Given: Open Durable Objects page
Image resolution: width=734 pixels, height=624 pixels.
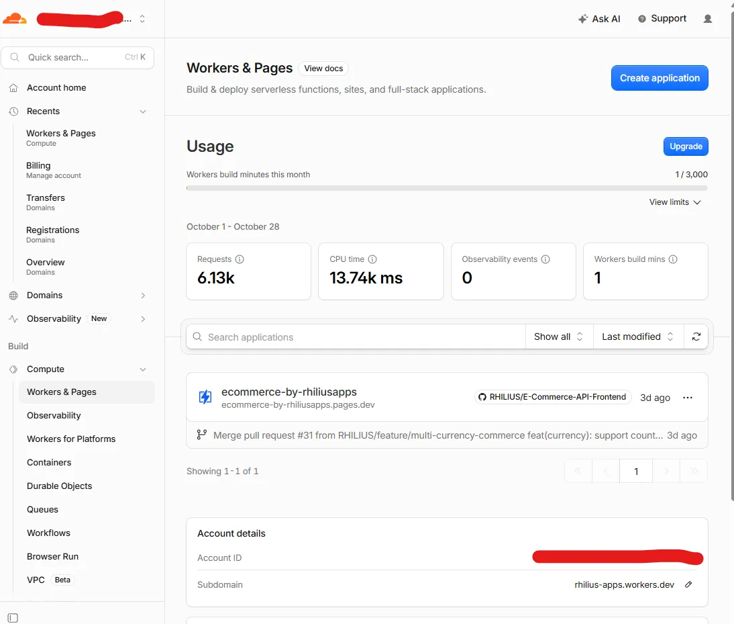Looking at the screenshot, I should (60, 486).
